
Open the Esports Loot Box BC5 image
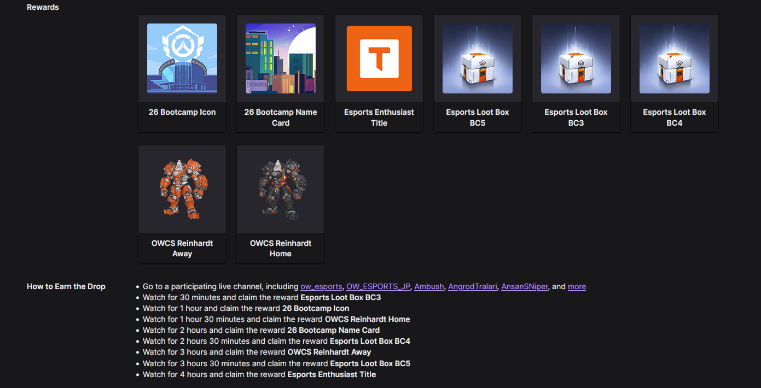click(x=478, y=58)
